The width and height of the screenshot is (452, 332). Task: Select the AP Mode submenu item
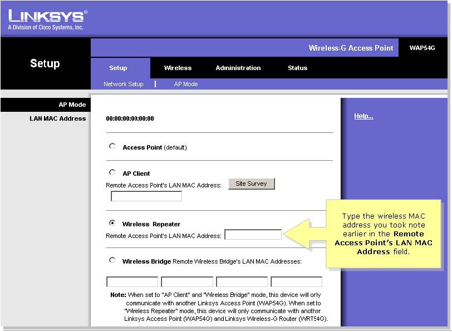click(x=186, y=84)
